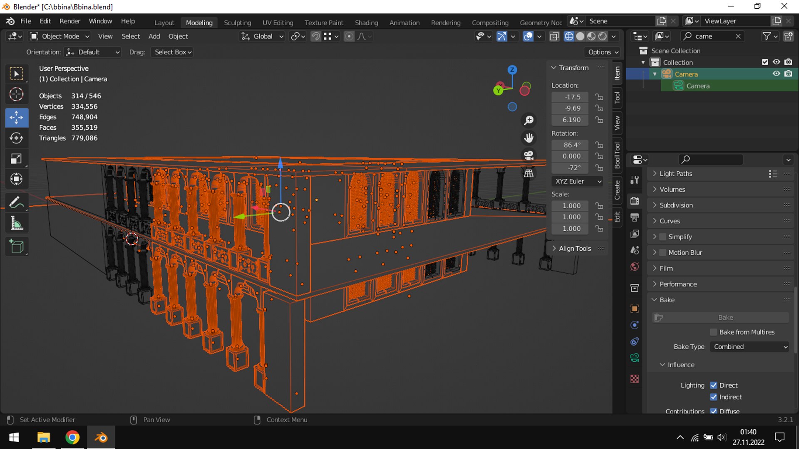The height and width of the screenshot is (449, 799).
Task: Select the Add Cube tool
Action: [17, 247]
